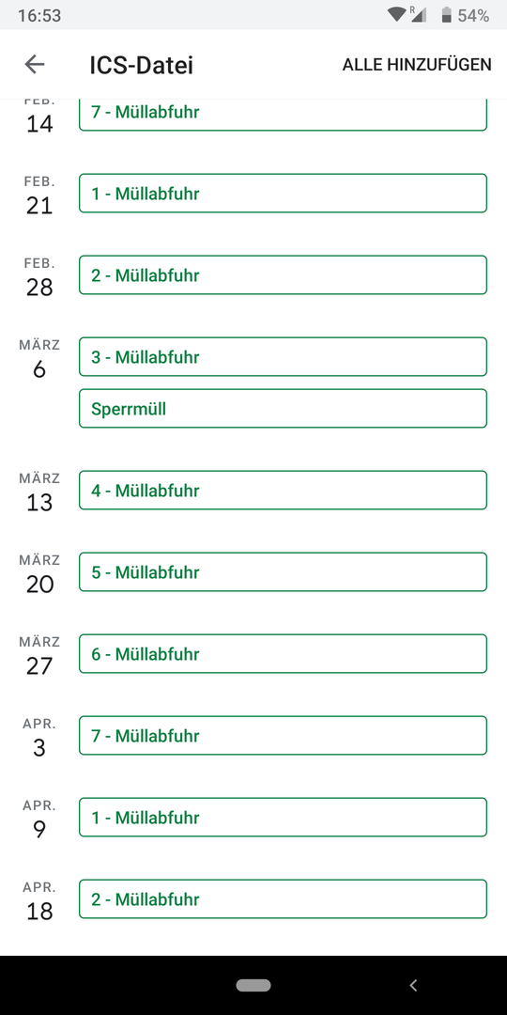Screen dimensions: 507x1015
Task: Open 5 - Müllabfuhr event on März 20
Action: coord(283,571)
